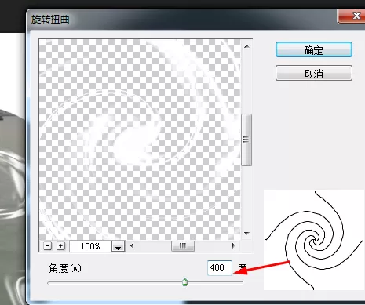
Task: Click the 100% zoom value text
Action: coord(90,246)
